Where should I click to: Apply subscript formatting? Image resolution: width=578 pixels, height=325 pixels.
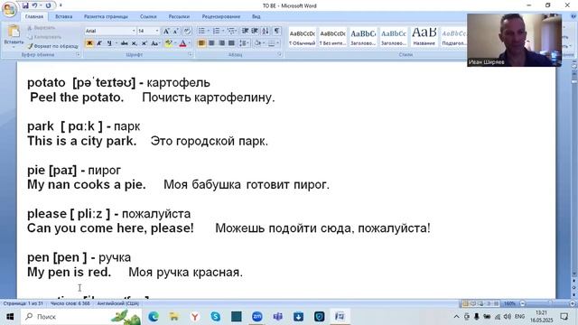tap(135, 43)
